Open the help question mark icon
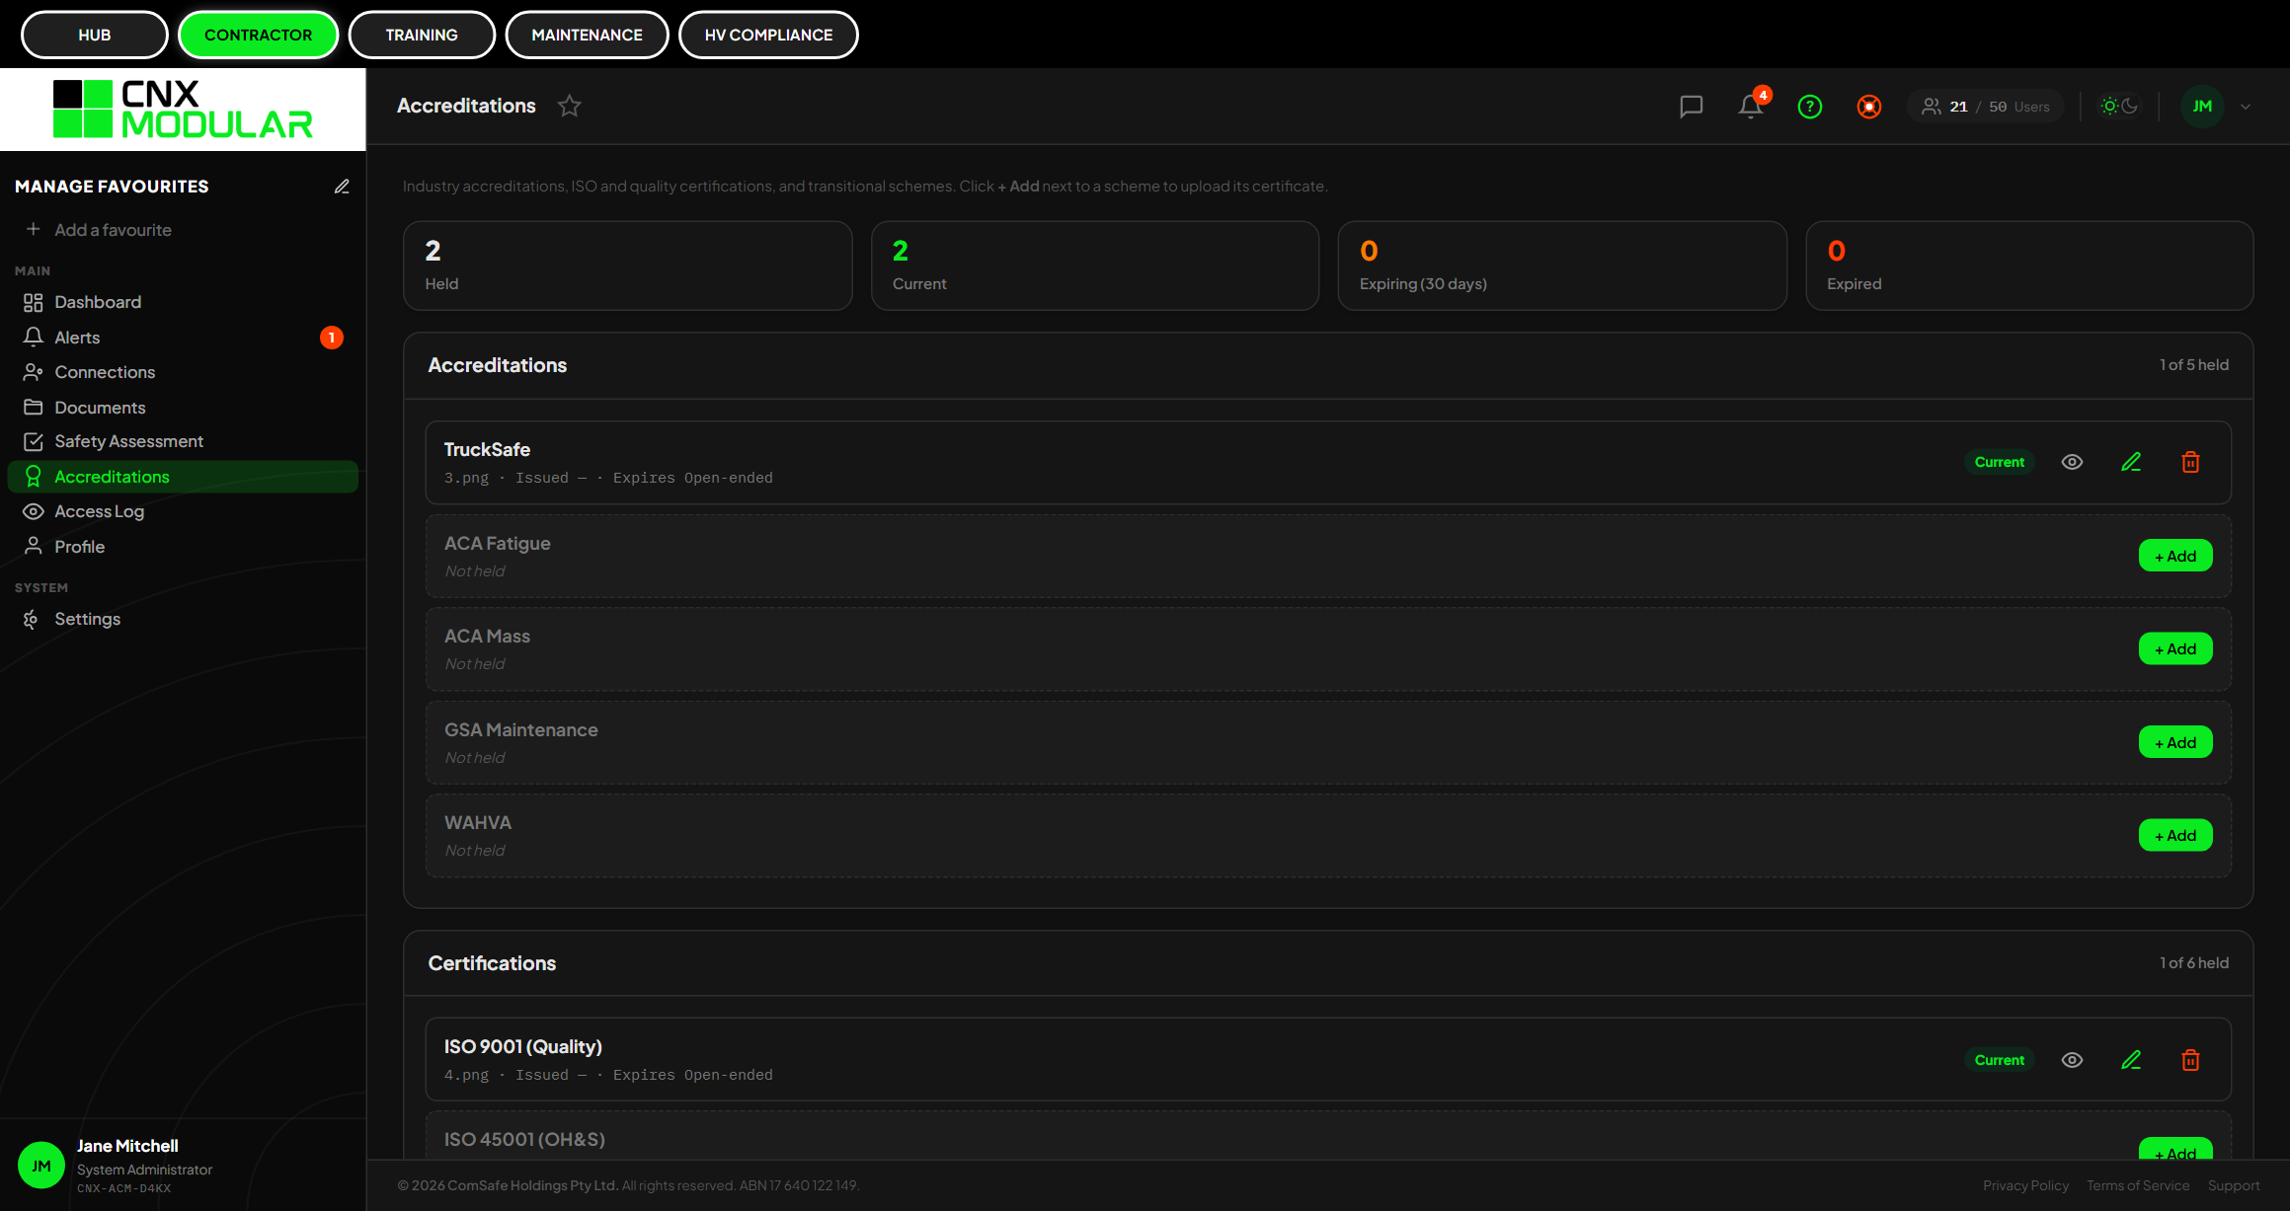 [x=1809, y=107]
